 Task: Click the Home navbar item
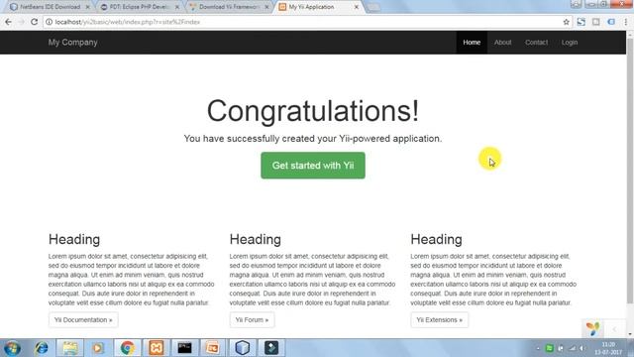pyautogui.click(x=472, y=42)
